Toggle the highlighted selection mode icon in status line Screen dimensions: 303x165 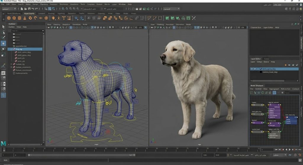pos(50,9)
